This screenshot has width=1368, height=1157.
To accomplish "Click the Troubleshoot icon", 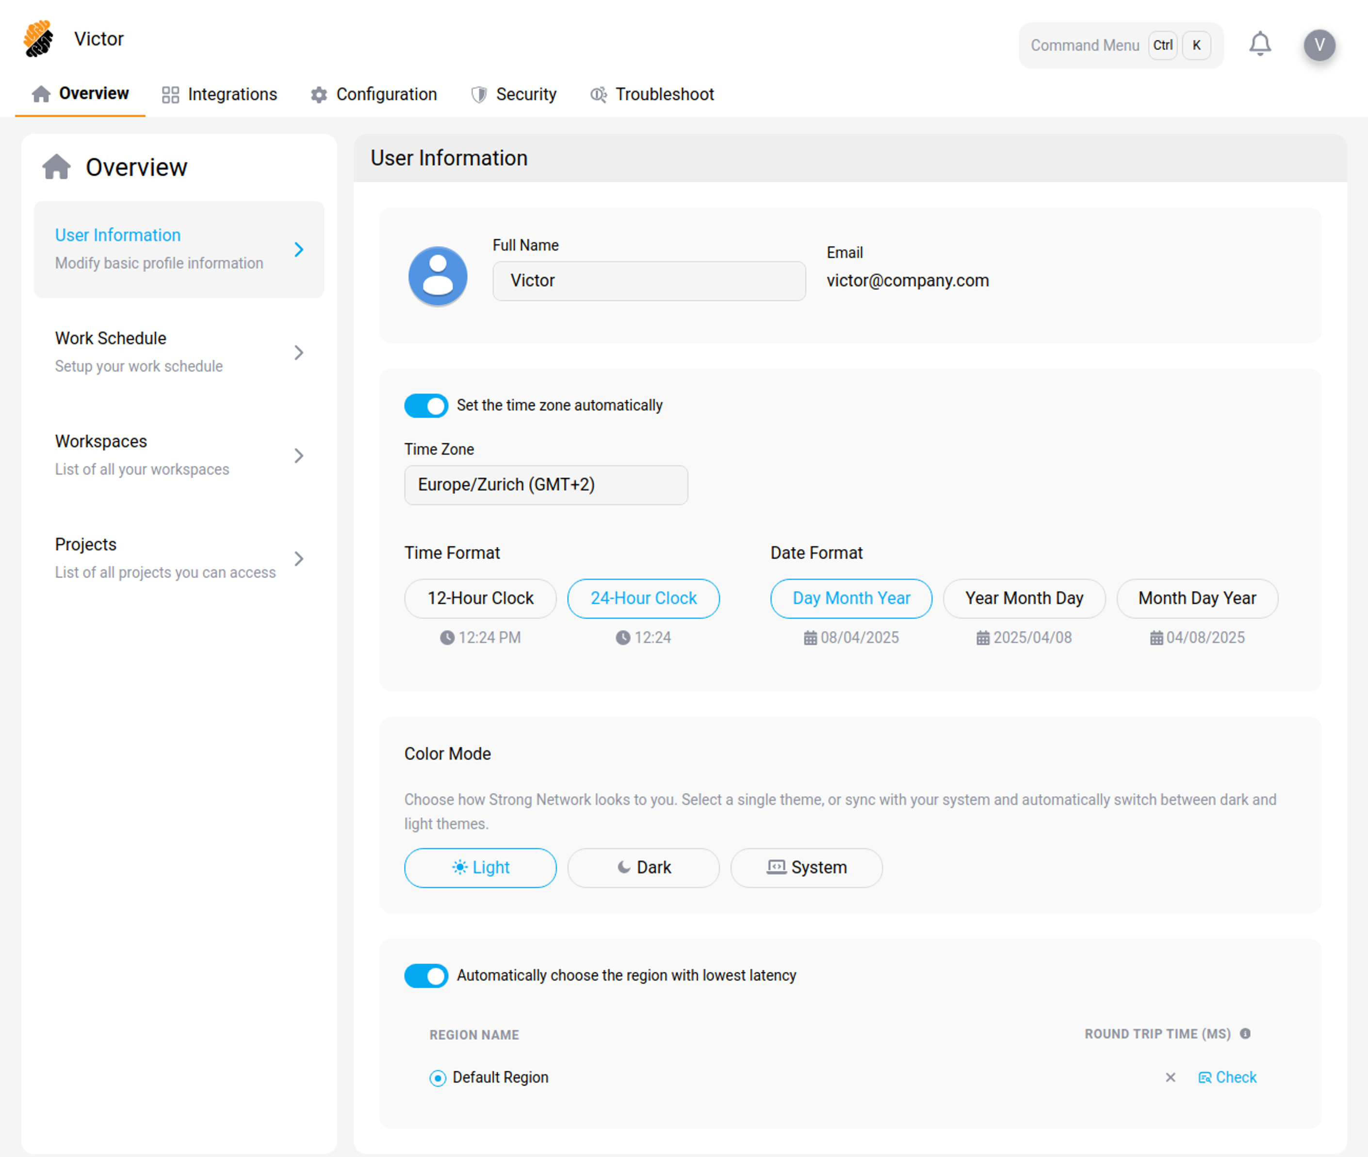I will pos(597,95).
